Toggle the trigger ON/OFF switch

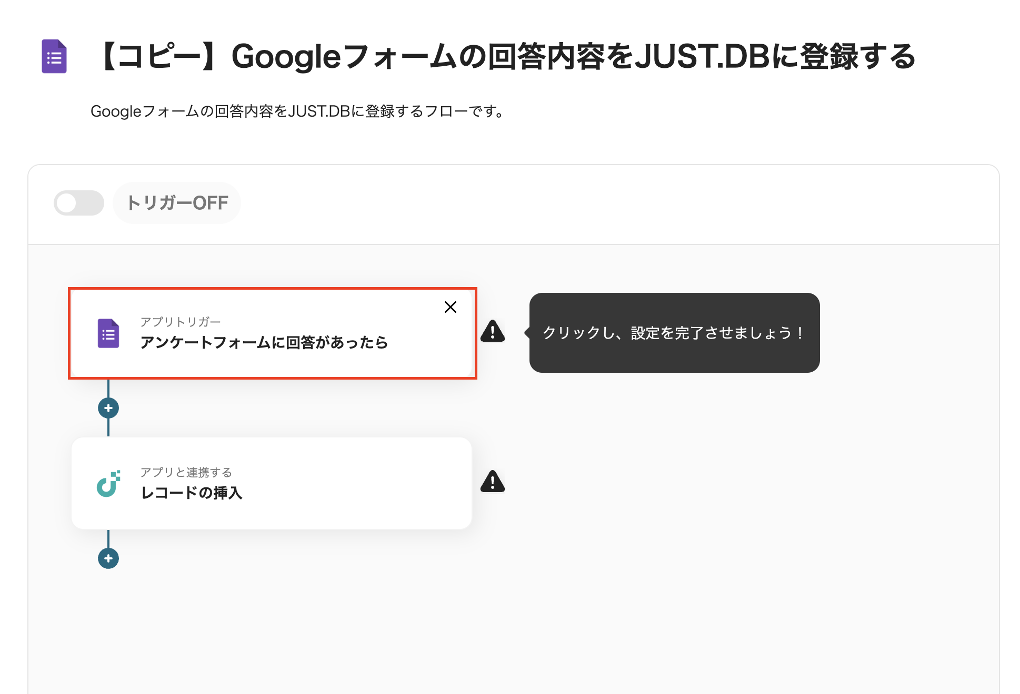[x=79, y=203]
